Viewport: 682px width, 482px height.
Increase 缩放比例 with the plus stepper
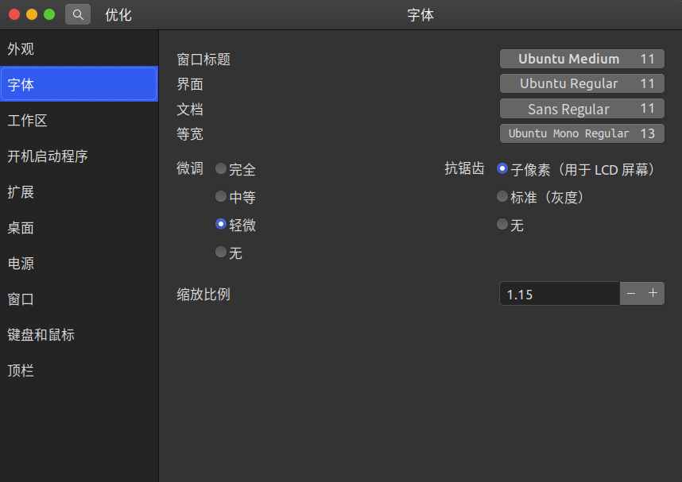tap(653, 293)
